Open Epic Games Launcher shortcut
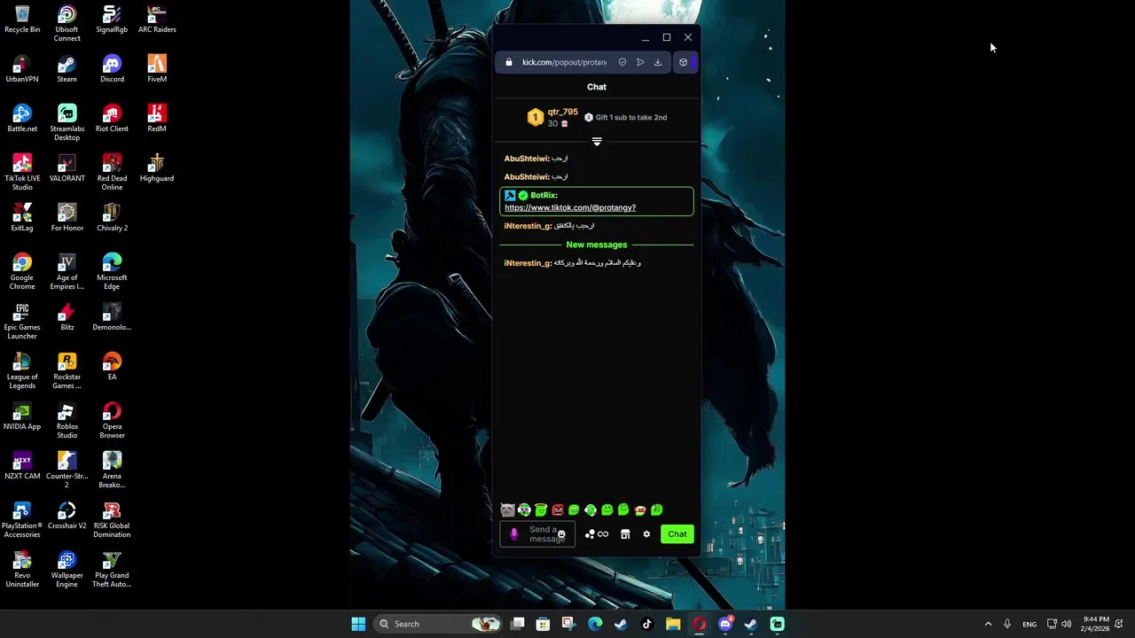The image size is (1135, 638). coord(22,322)
